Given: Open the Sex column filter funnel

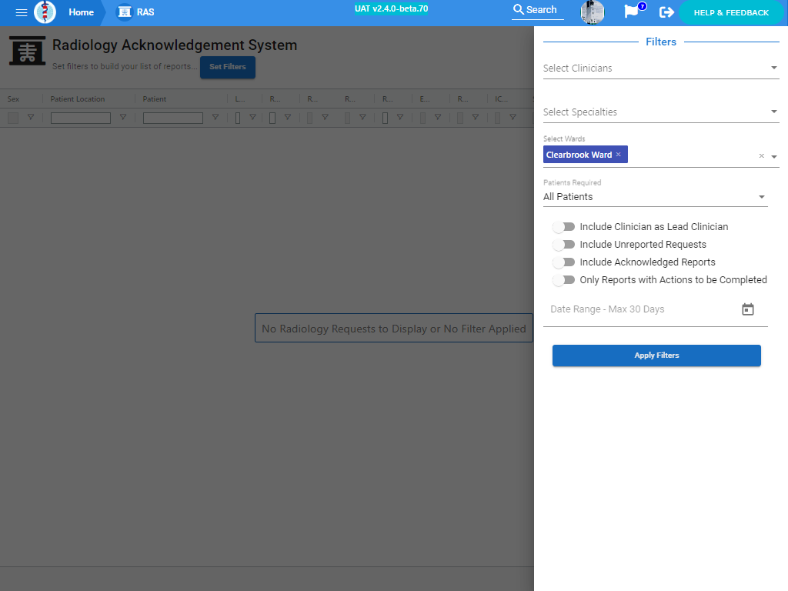Looking at the screenshot, I should click(31, 117).
